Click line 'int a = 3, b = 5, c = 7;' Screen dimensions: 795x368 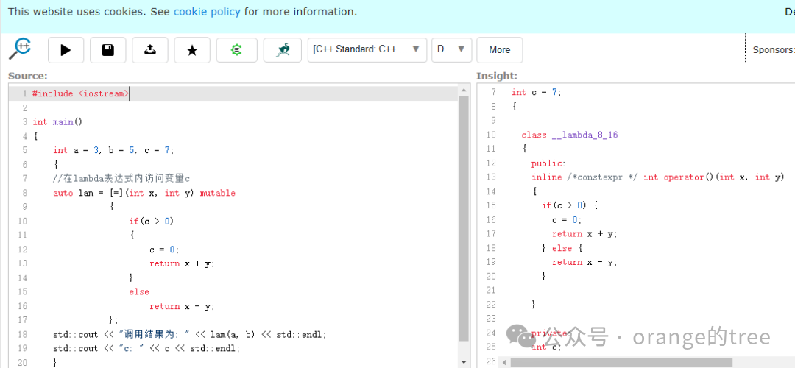coord(113,150)
